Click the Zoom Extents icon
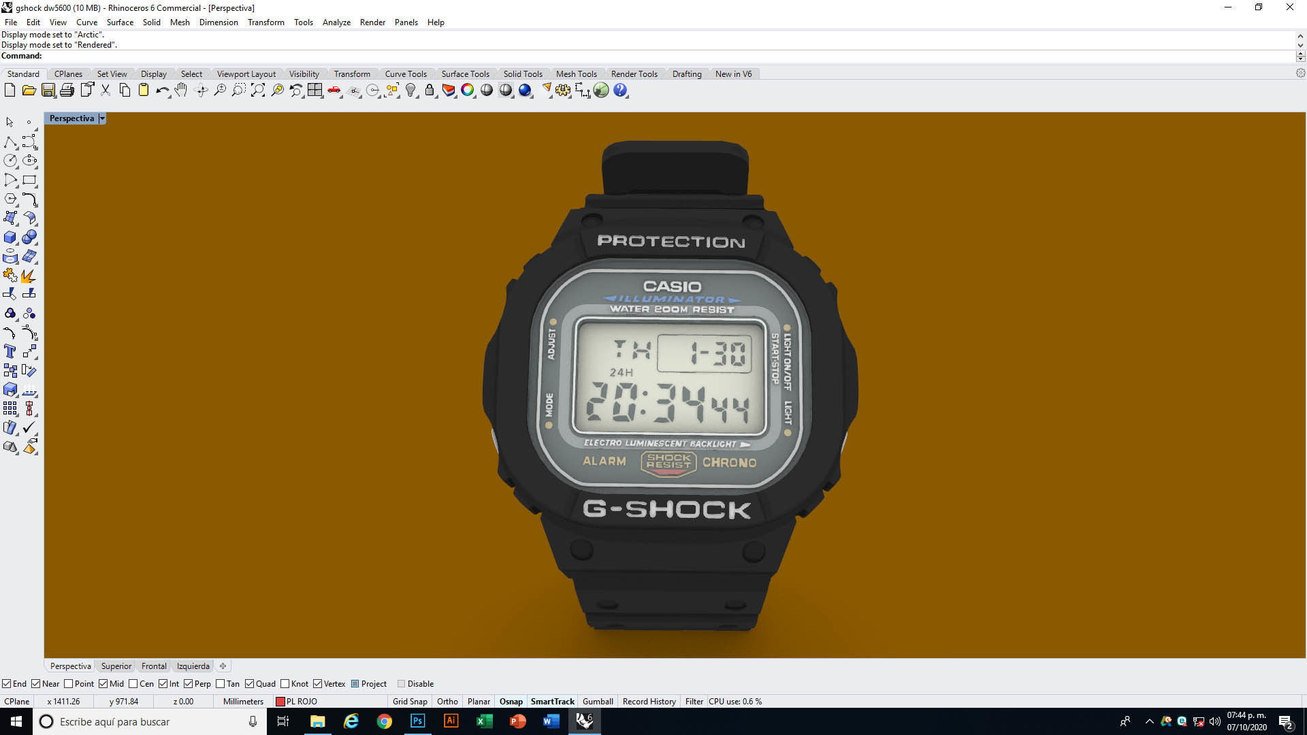 pyautogui.click(x=258, y=90)
